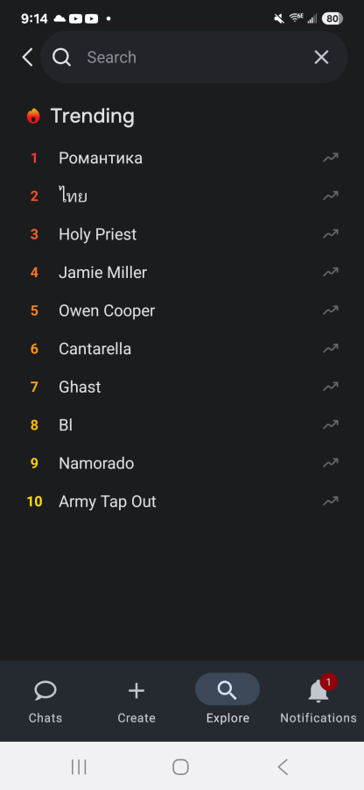Click the magnifier icon in search bar
This screenshot has height=790, width=364.
61,58
